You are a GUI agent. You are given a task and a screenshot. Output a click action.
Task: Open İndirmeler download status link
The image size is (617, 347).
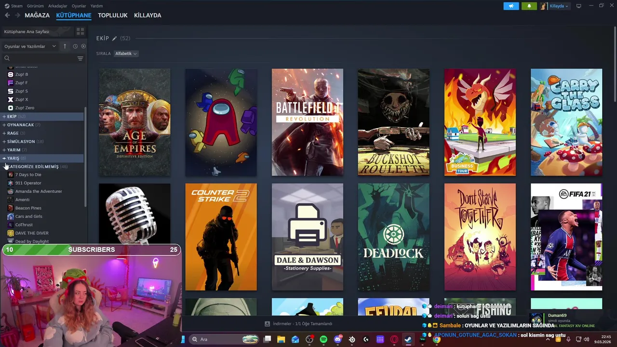coord(302,324)
